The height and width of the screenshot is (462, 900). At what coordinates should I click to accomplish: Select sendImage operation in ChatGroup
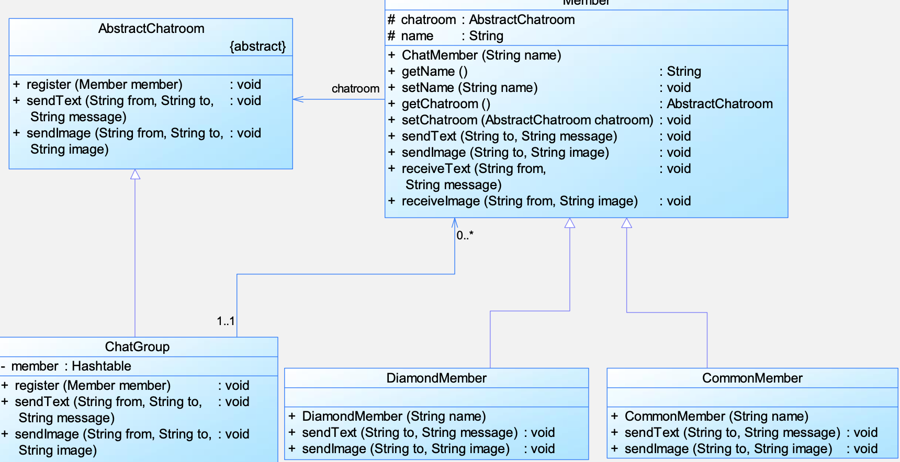click(x=125, y=442)
